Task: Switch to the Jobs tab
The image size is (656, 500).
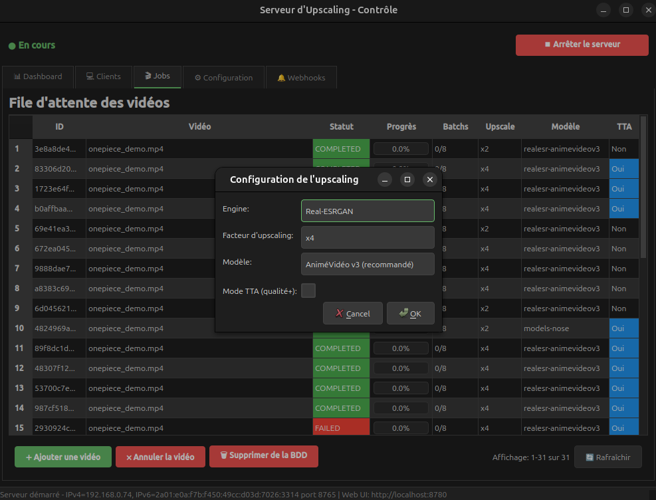Action: coord(158,76)
